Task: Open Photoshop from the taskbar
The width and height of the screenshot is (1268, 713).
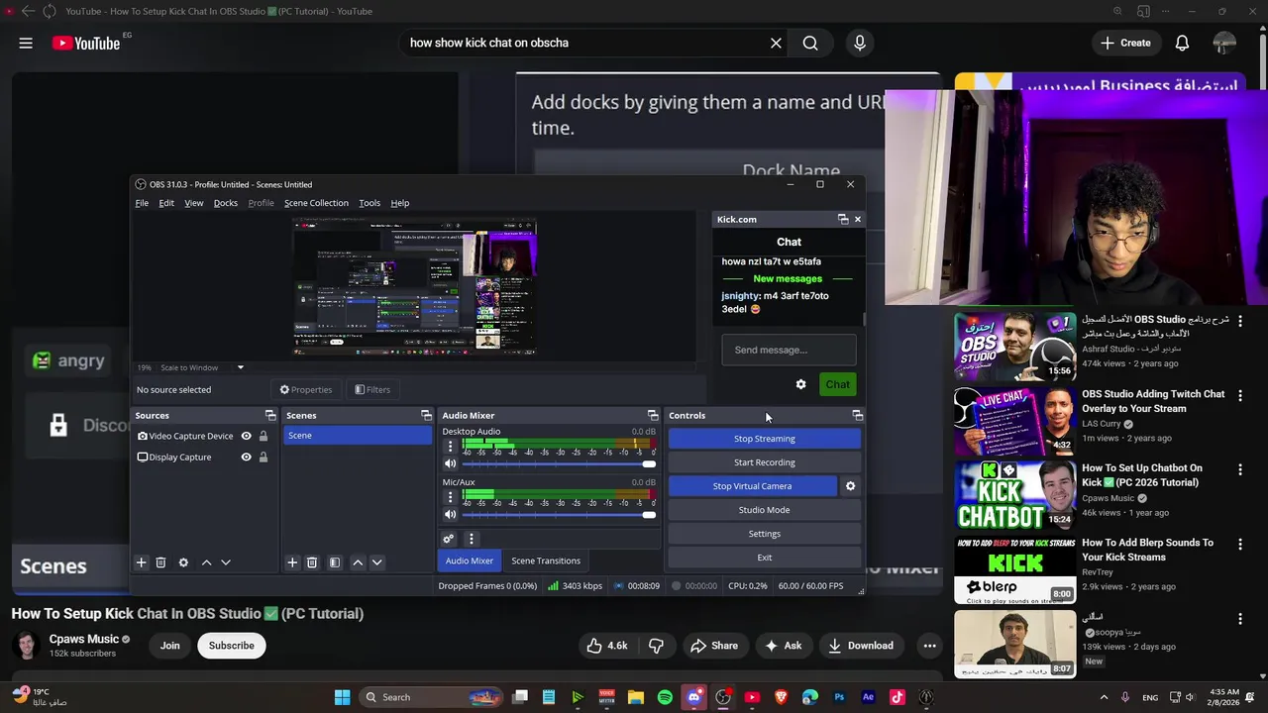Action: point(839,697)
